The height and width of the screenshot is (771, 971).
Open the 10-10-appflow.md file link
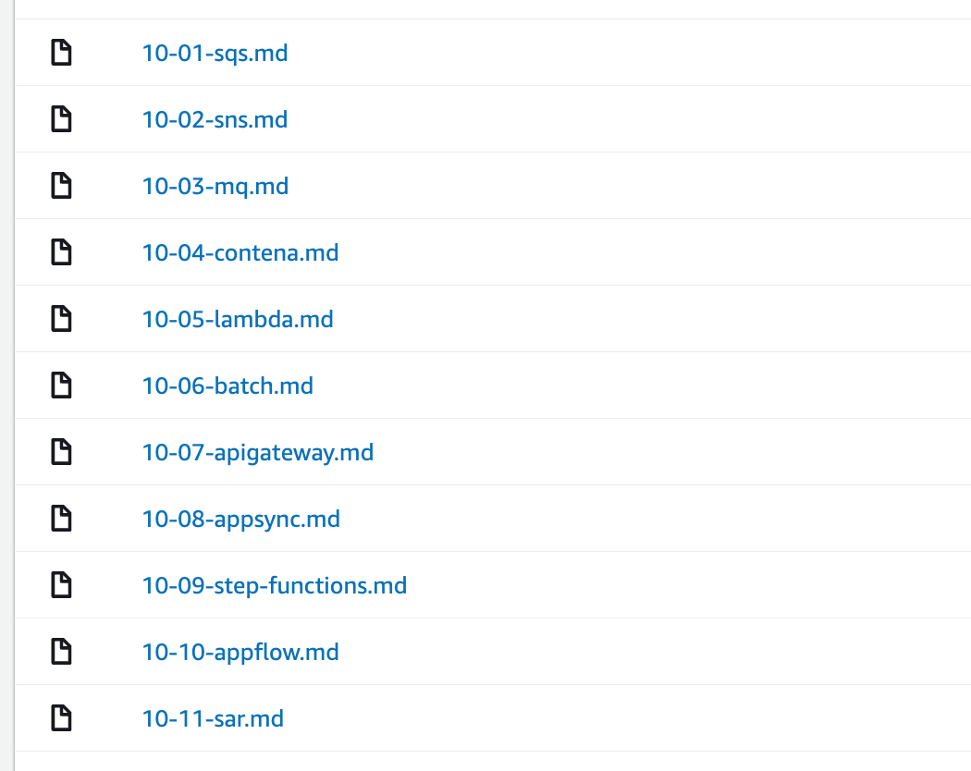coord(240,652)
